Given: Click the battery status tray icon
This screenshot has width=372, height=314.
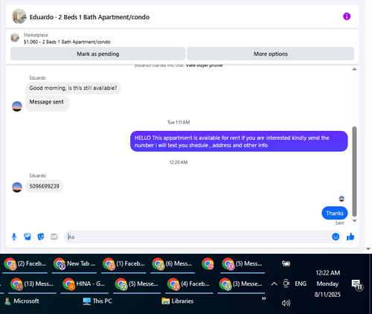Looking at the screenshot, I should [286, 263].
